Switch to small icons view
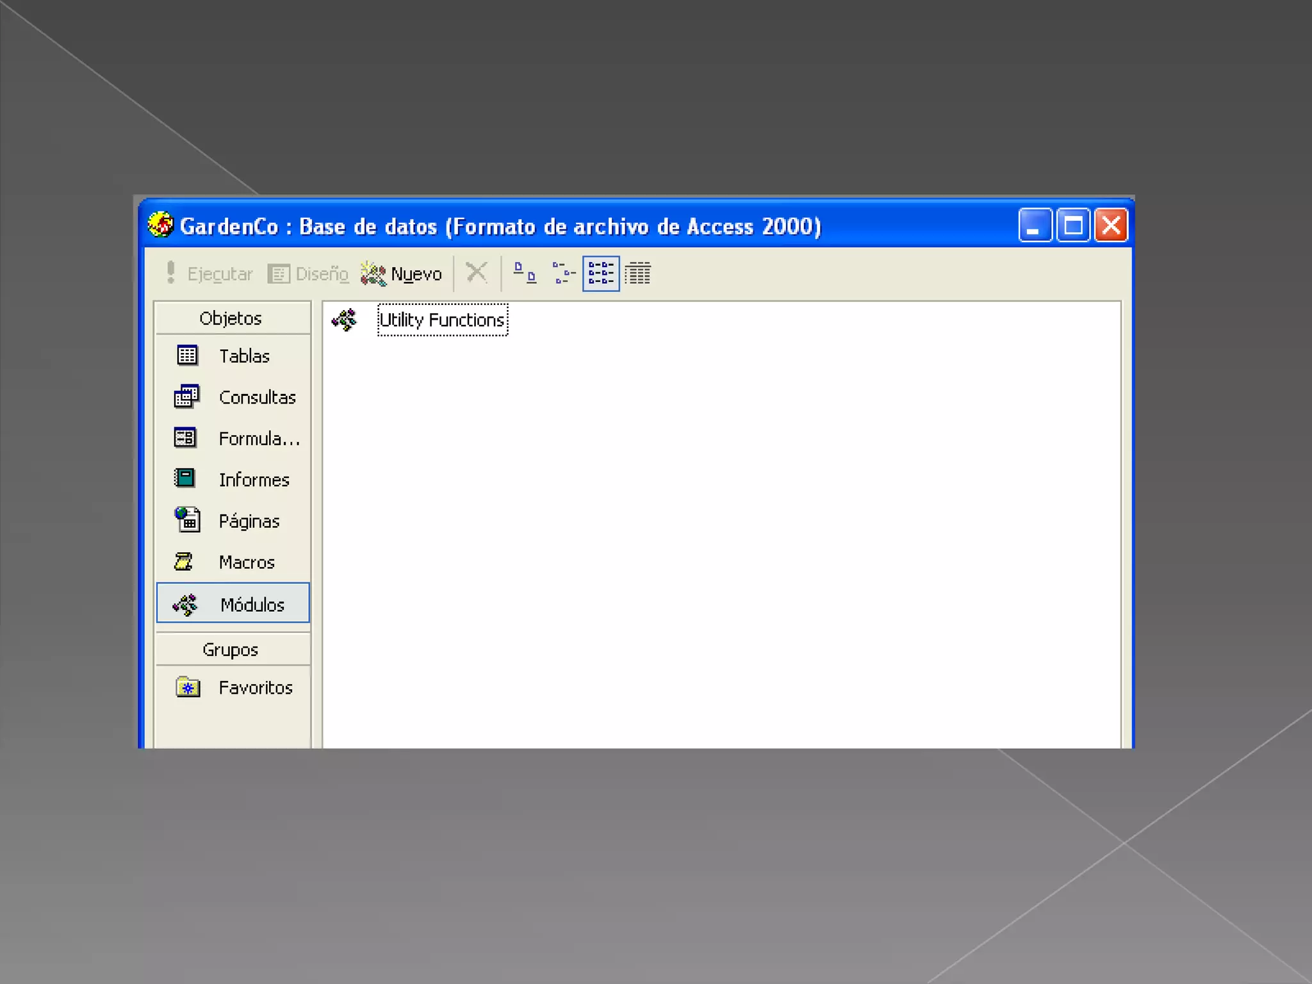This screenshot has height=984, width=1312. (563, 274)
